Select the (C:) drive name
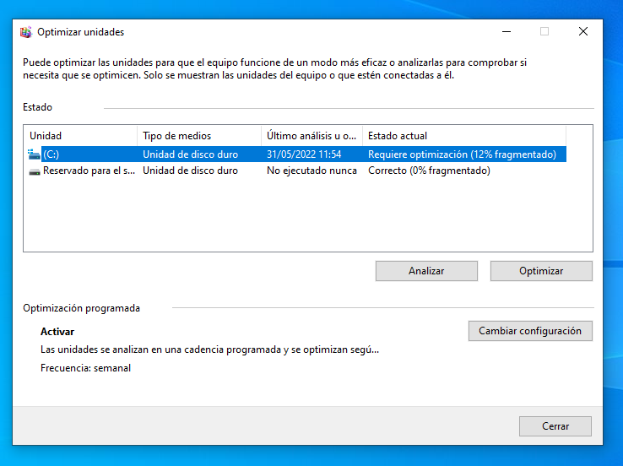 pos(51,154)
